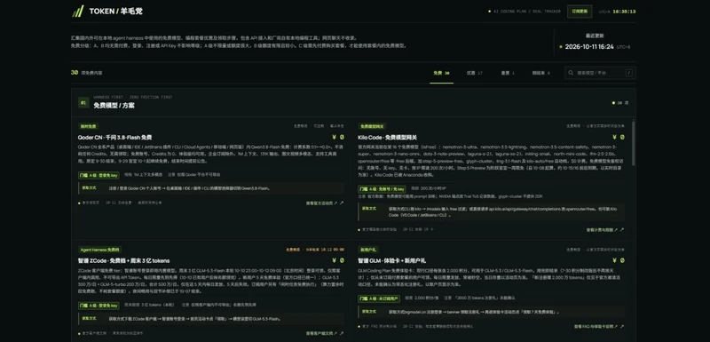Click the 最近更新 label
Image resolution: width=710 pixels, height=342 pixels.
pyautogui.click(x=595, y=36)
